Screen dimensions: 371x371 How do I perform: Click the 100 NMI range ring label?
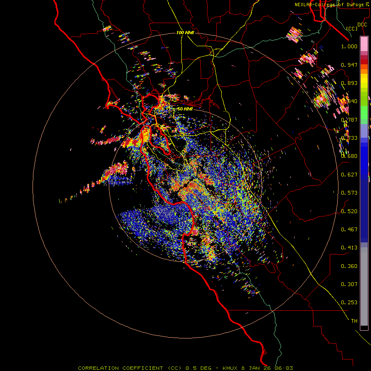tap(185, 33)
